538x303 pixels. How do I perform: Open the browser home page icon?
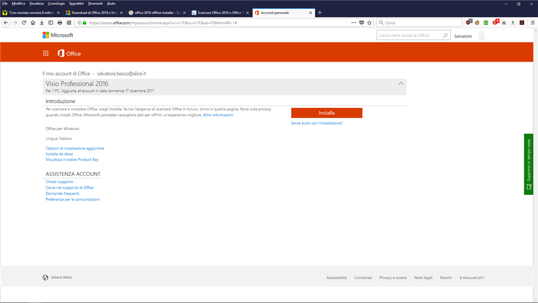point(33,23)
